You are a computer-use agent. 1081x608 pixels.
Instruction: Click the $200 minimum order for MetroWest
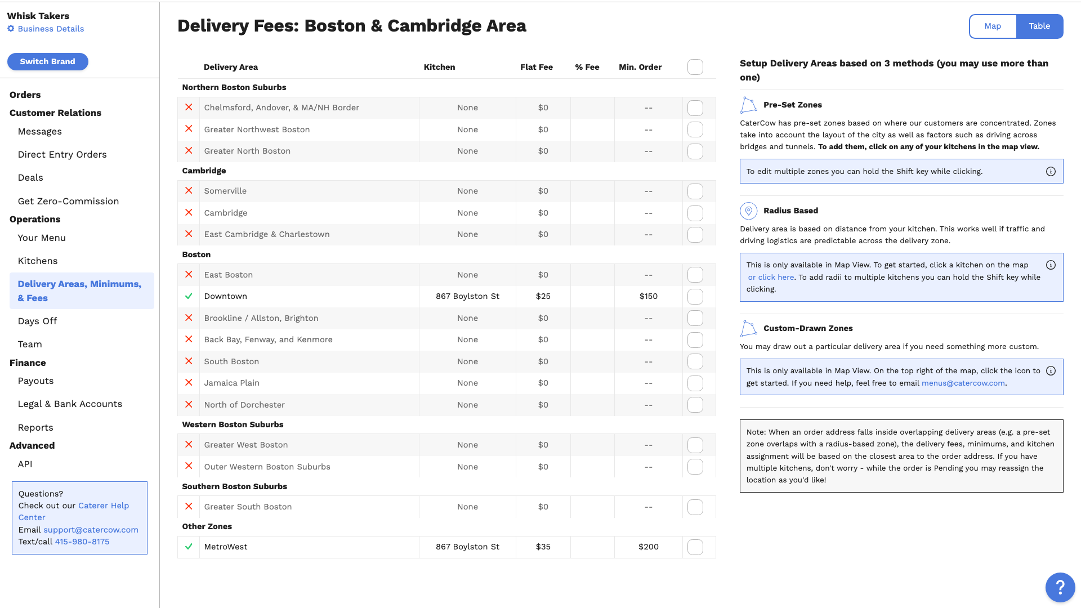point(648,547)
